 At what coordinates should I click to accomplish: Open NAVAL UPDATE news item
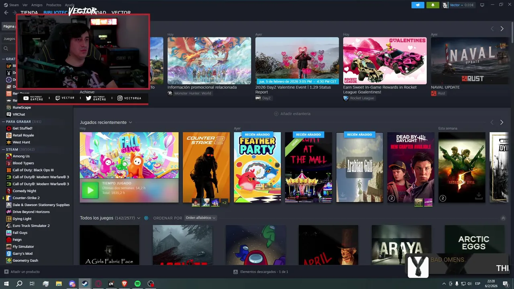pyautogui.click(x=445, y=87)
